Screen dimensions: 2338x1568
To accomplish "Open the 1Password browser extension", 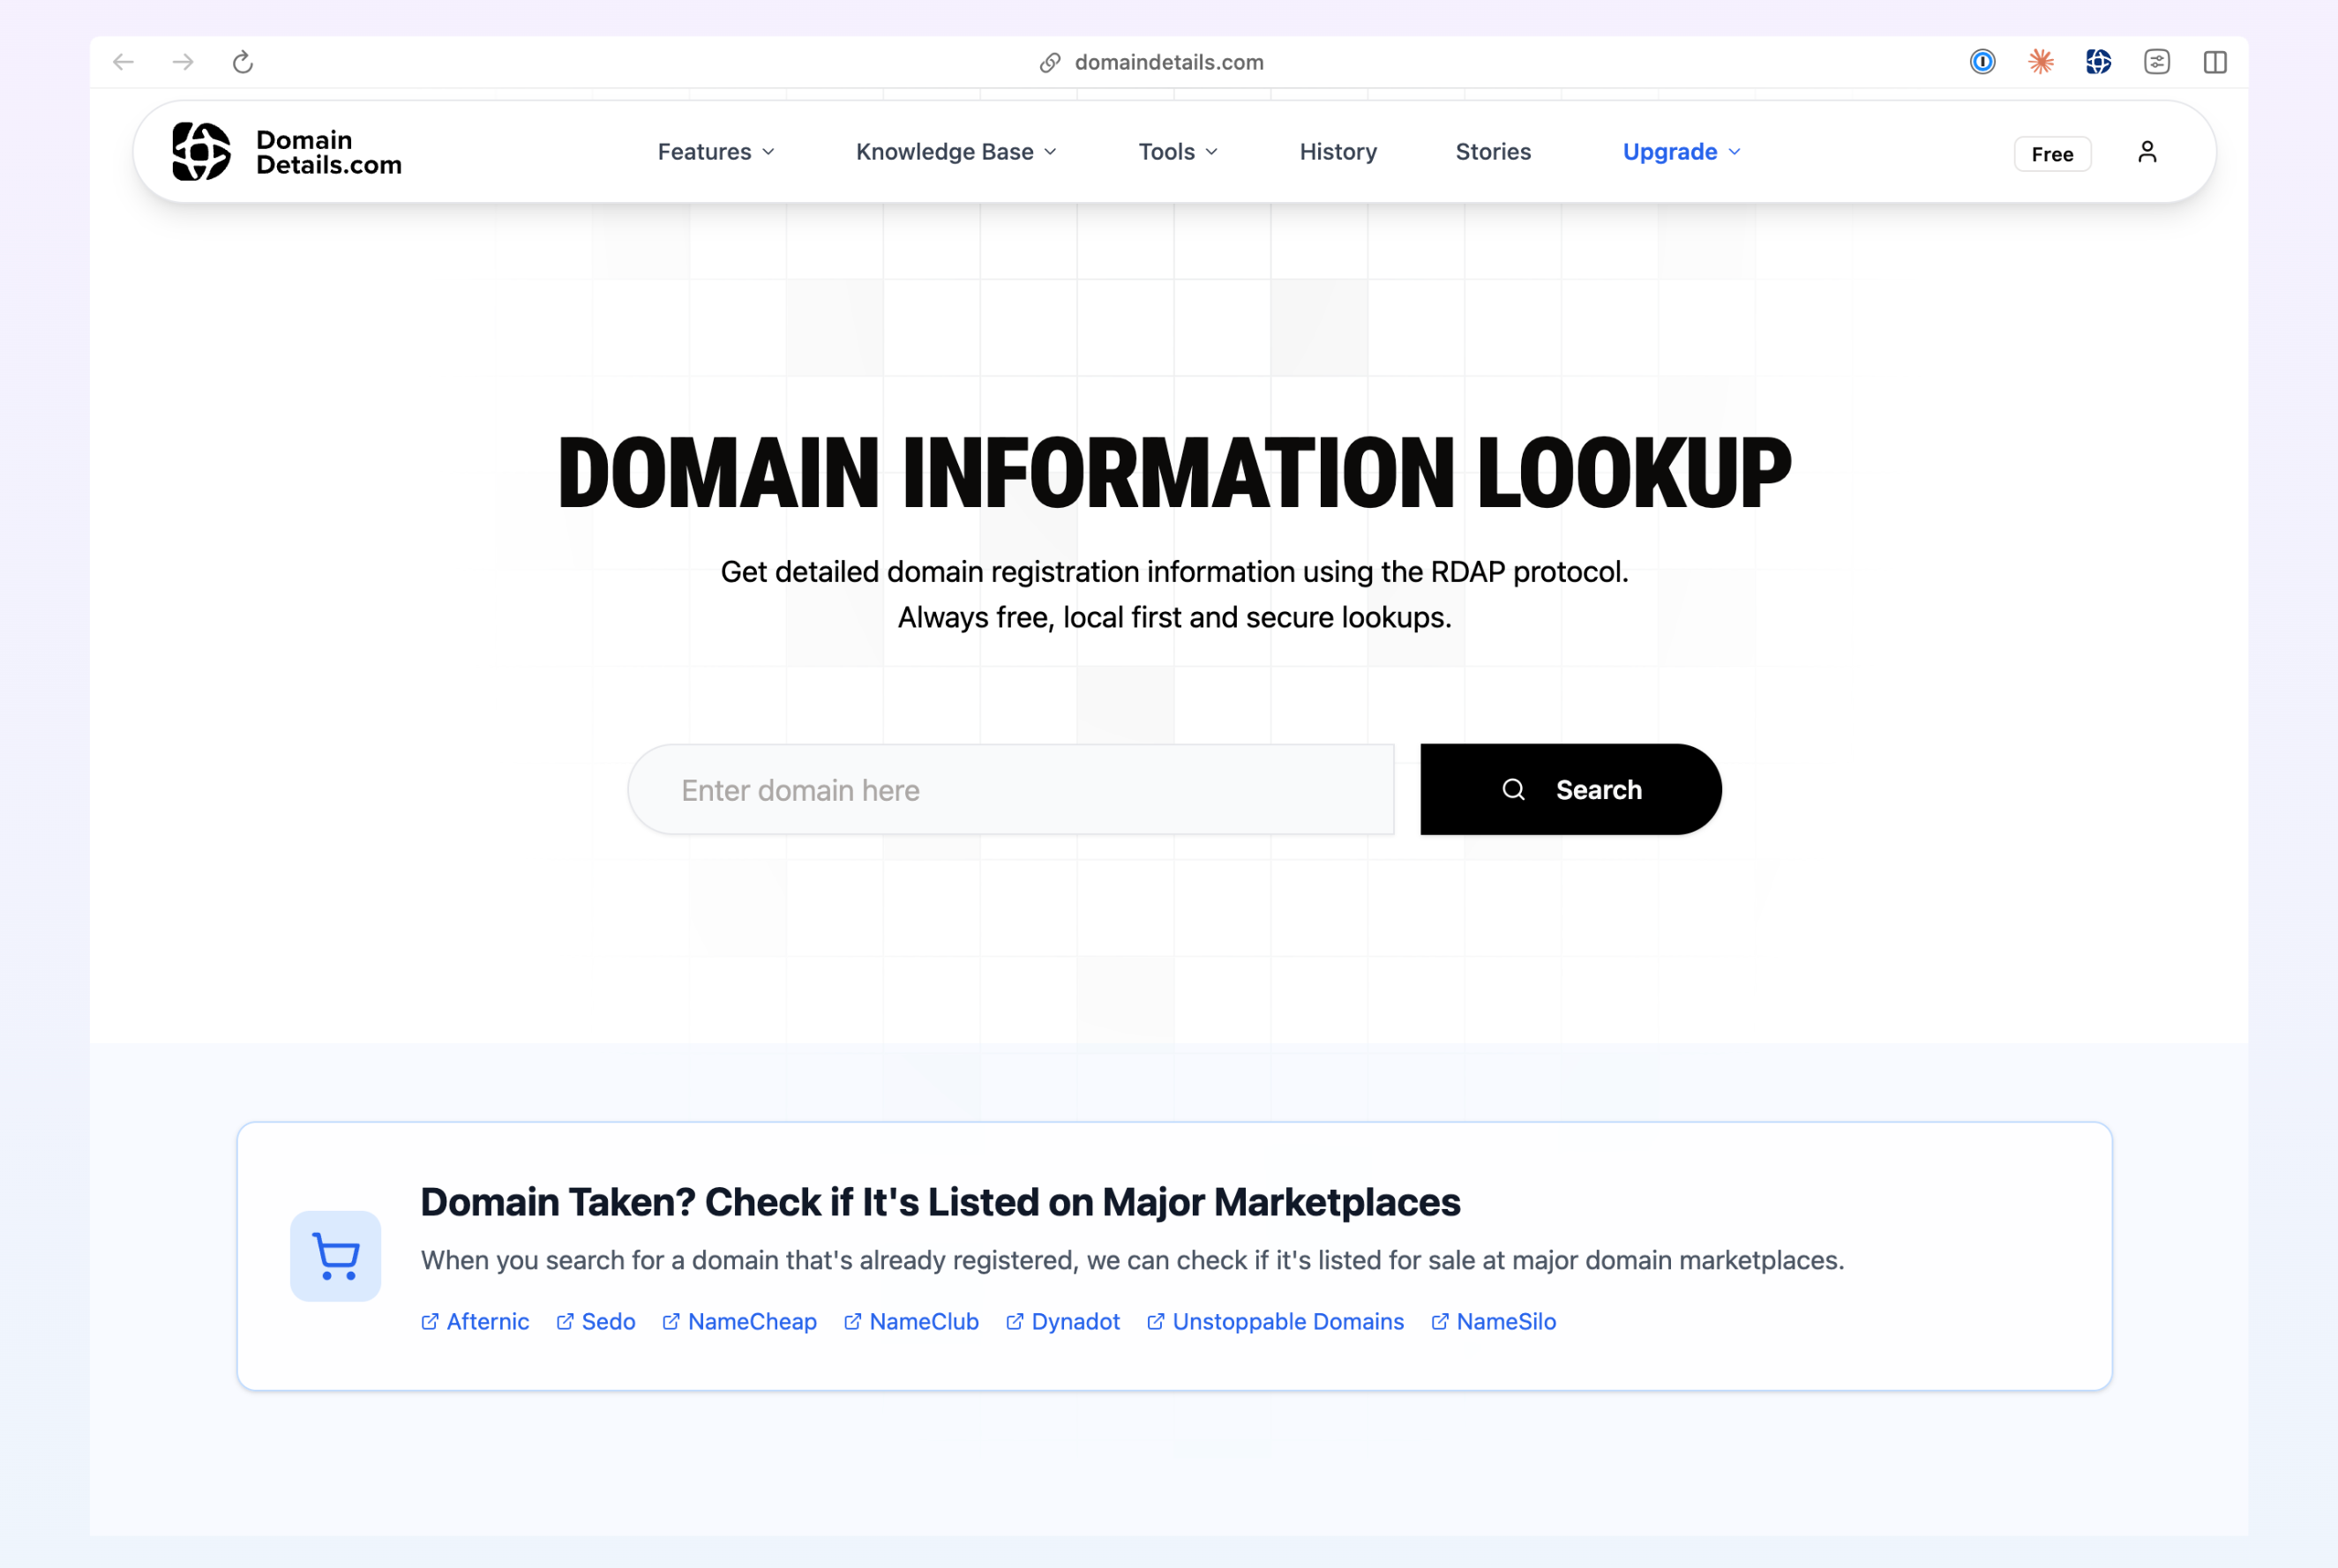I will click(1981, 62).
